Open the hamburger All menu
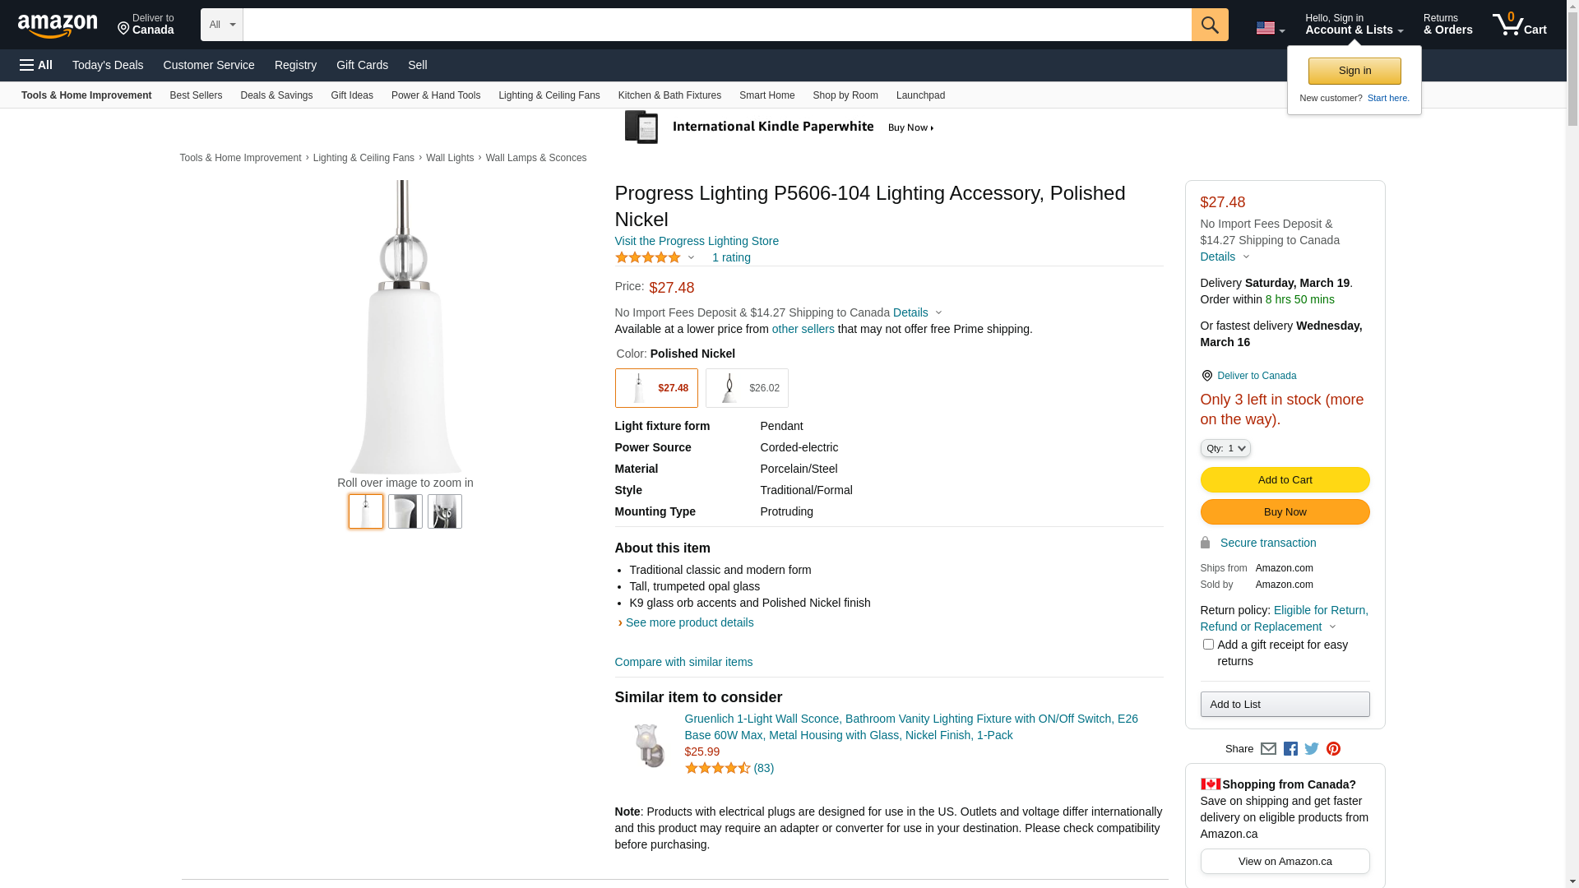 [x=36, y=65]
